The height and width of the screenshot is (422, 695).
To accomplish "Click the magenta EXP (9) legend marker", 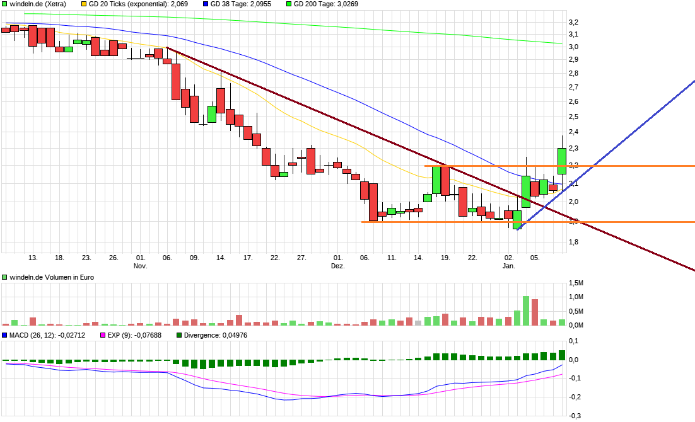I will [x=104, y=335].
